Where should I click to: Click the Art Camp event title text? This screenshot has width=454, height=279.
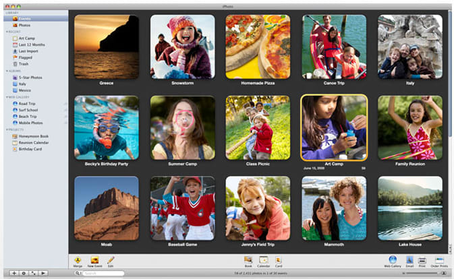click(x=334, y=164)
